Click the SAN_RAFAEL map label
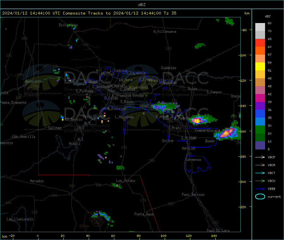The height and width of the screenshot is (240, 284). point(116,86)
